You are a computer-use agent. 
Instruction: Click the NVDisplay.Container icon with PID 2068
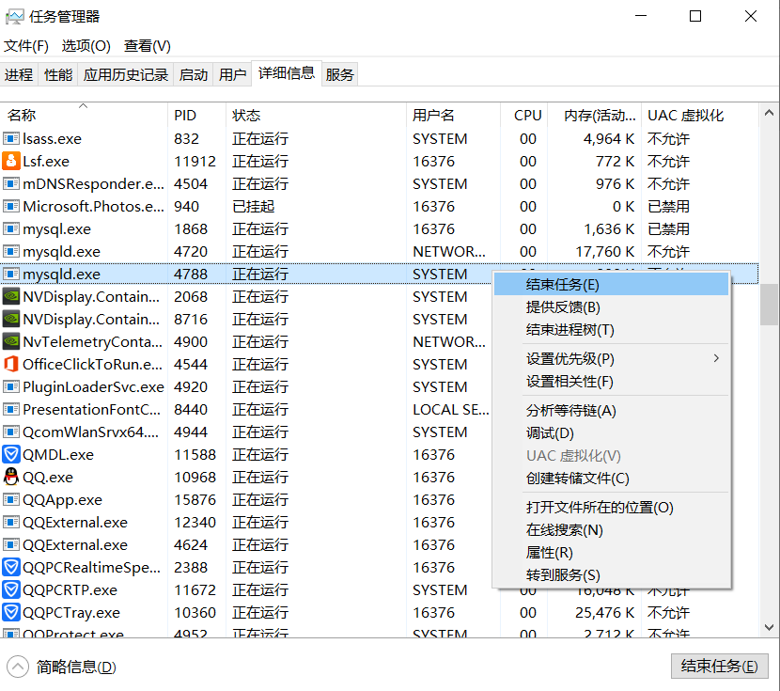11,297
